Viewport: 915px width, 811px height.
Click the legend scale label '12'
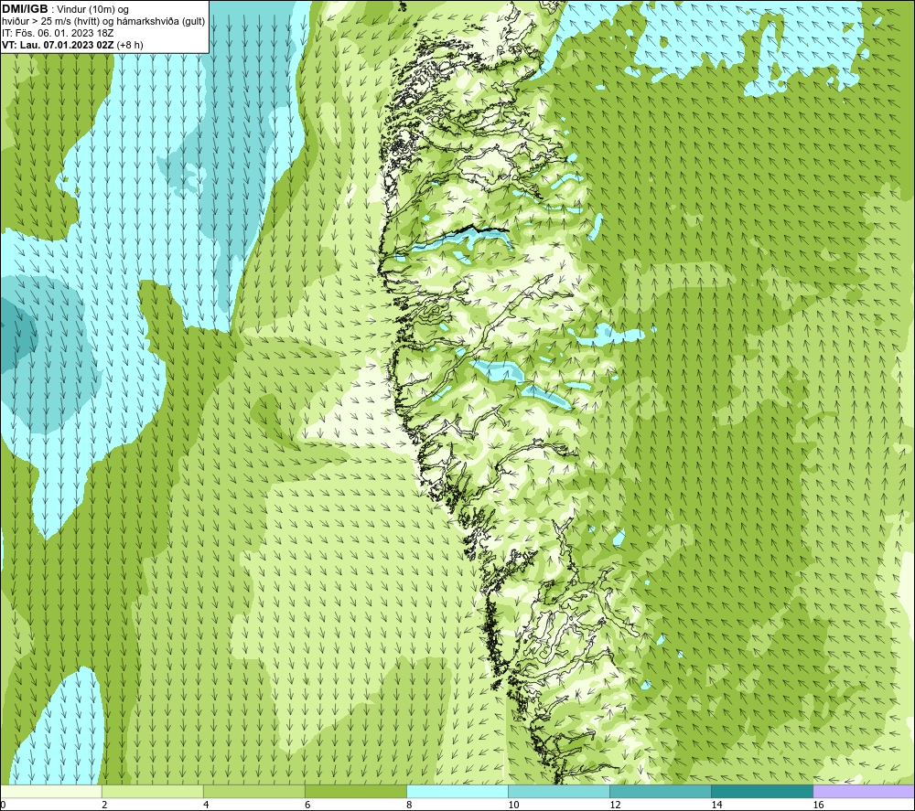(615, 805)
